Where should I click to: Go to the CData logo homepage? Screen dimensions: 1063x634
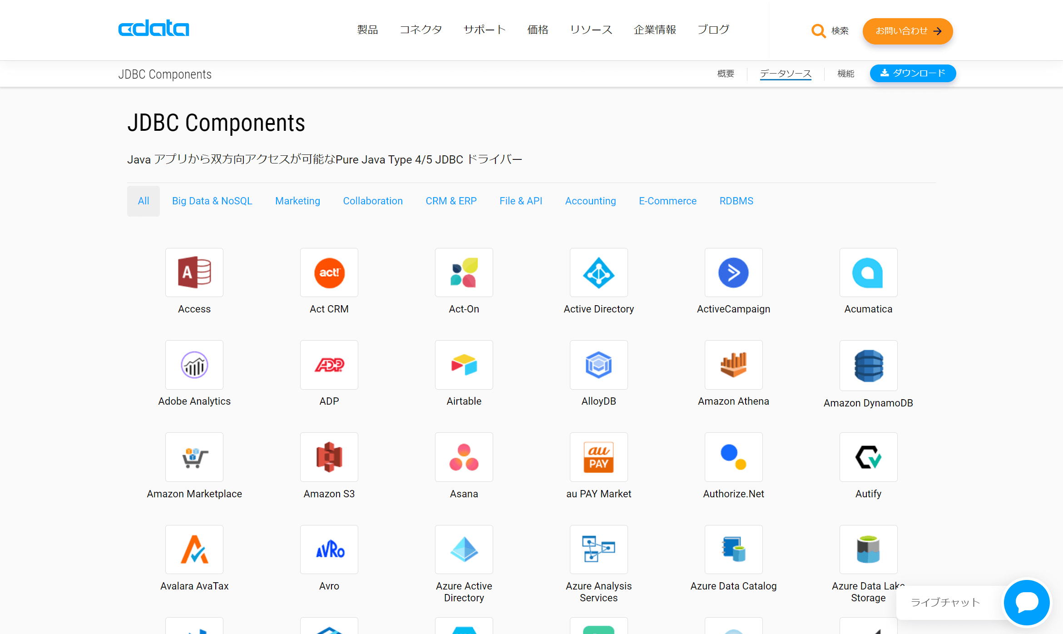(153, 28)
